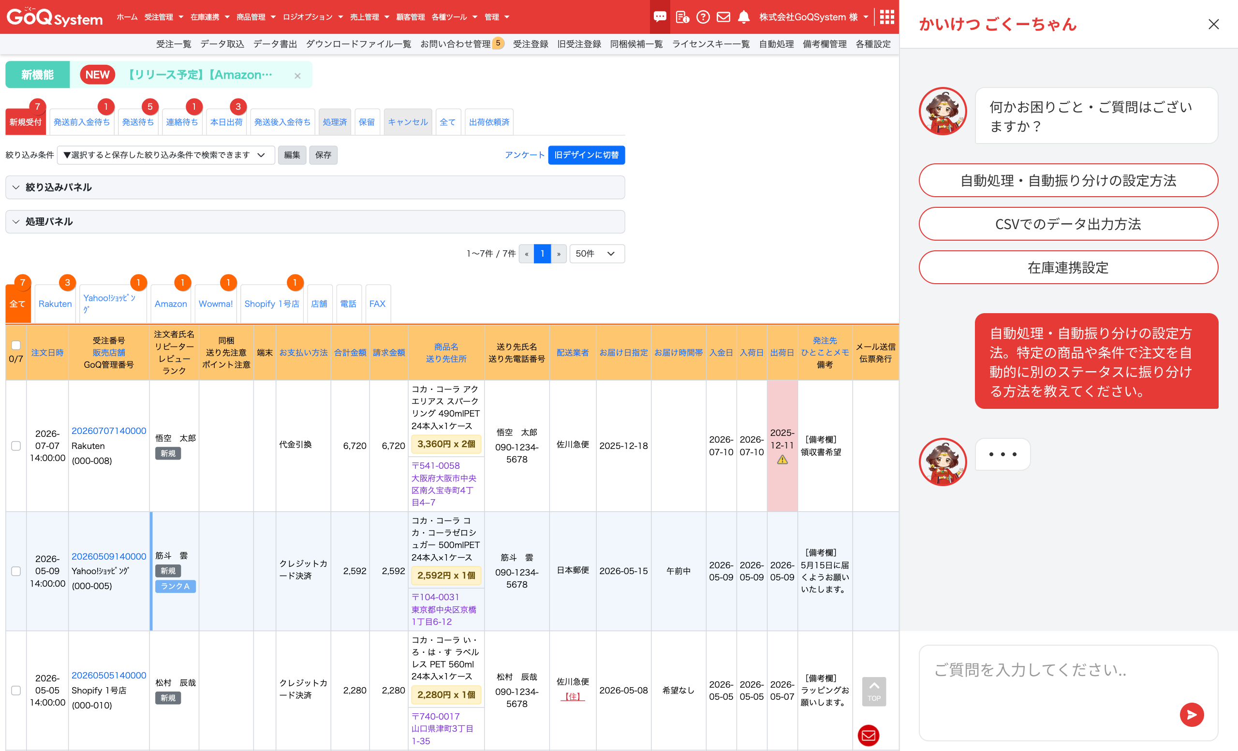The height and width of the screenshot is (751, 1238).
Task: Expand the 処理パネル section
Action: pyautogui.click(x=49, y=222)
